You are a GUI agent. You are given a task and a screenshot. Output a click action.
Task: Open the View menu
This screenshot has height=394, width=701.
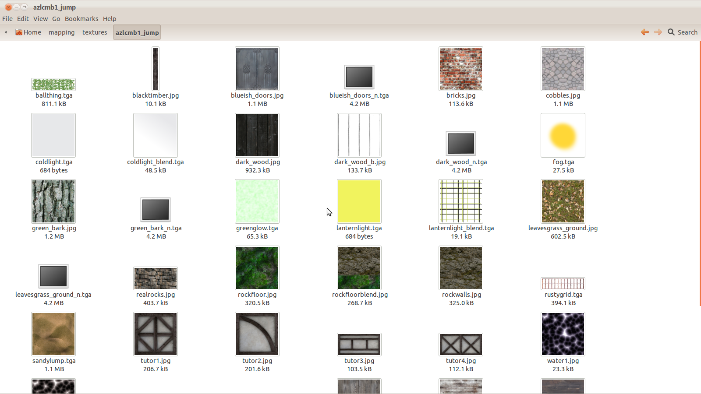pyautogui.click(x=40, y=19)
